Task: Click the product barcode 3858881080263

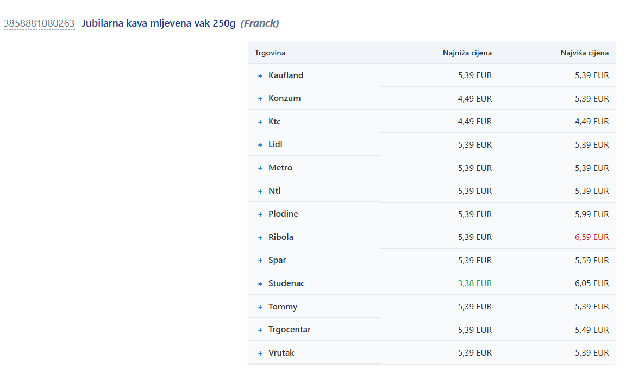Action: click(x=39, y=23)
